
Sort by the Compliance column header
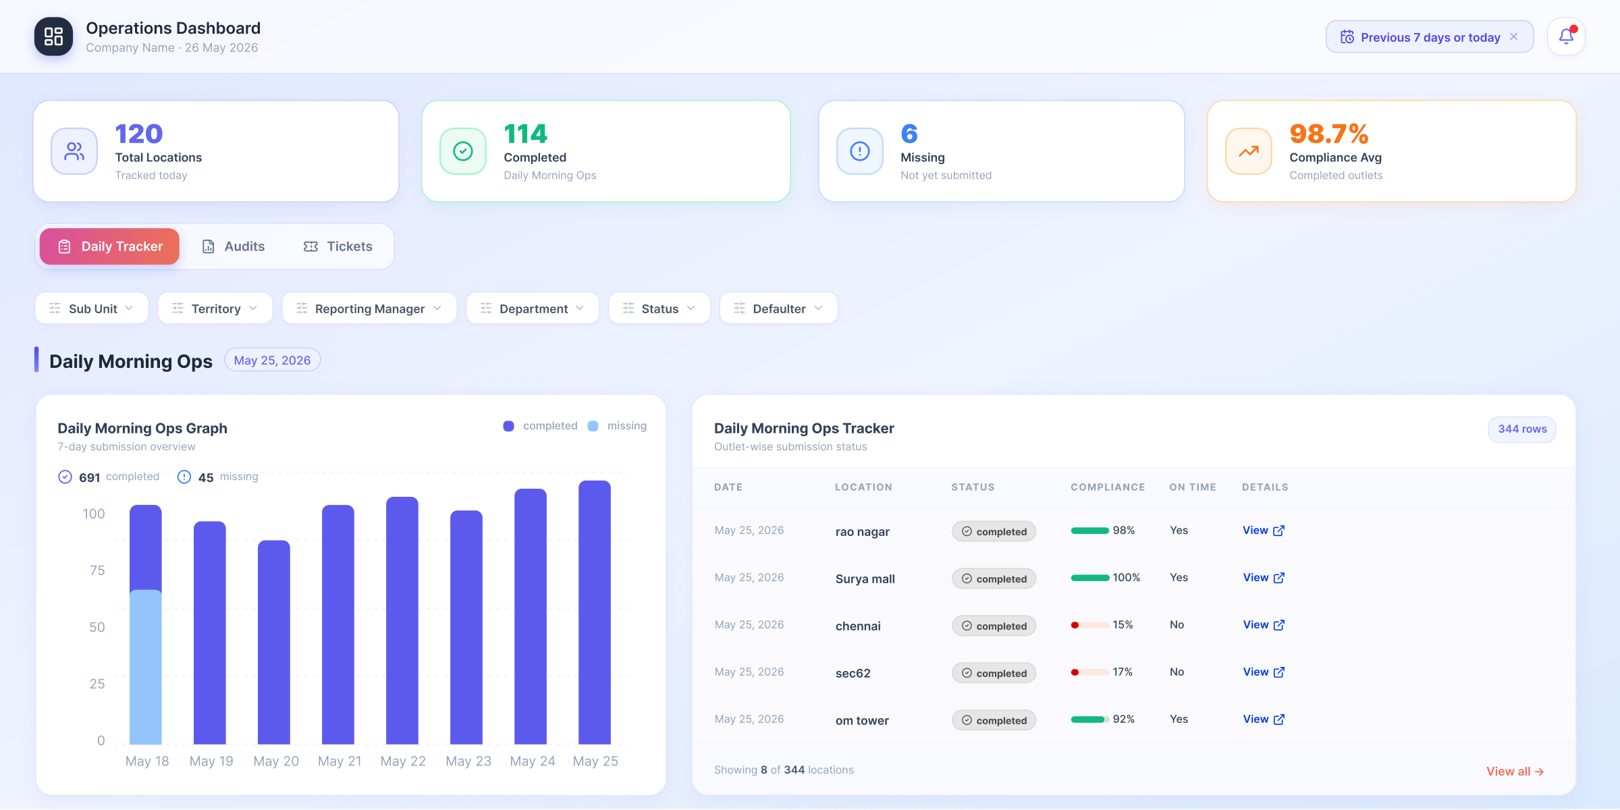pos(1108,487)
